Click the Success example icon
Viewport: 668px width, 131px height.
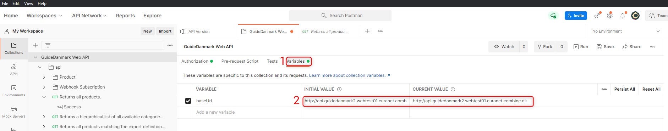coord(60,107)
